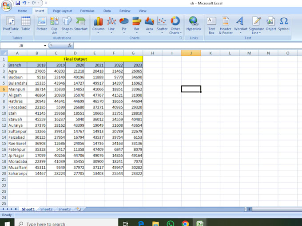Expand the Name Box dropdown arrow
Screen dimensions: 302x226
(45, 46)
